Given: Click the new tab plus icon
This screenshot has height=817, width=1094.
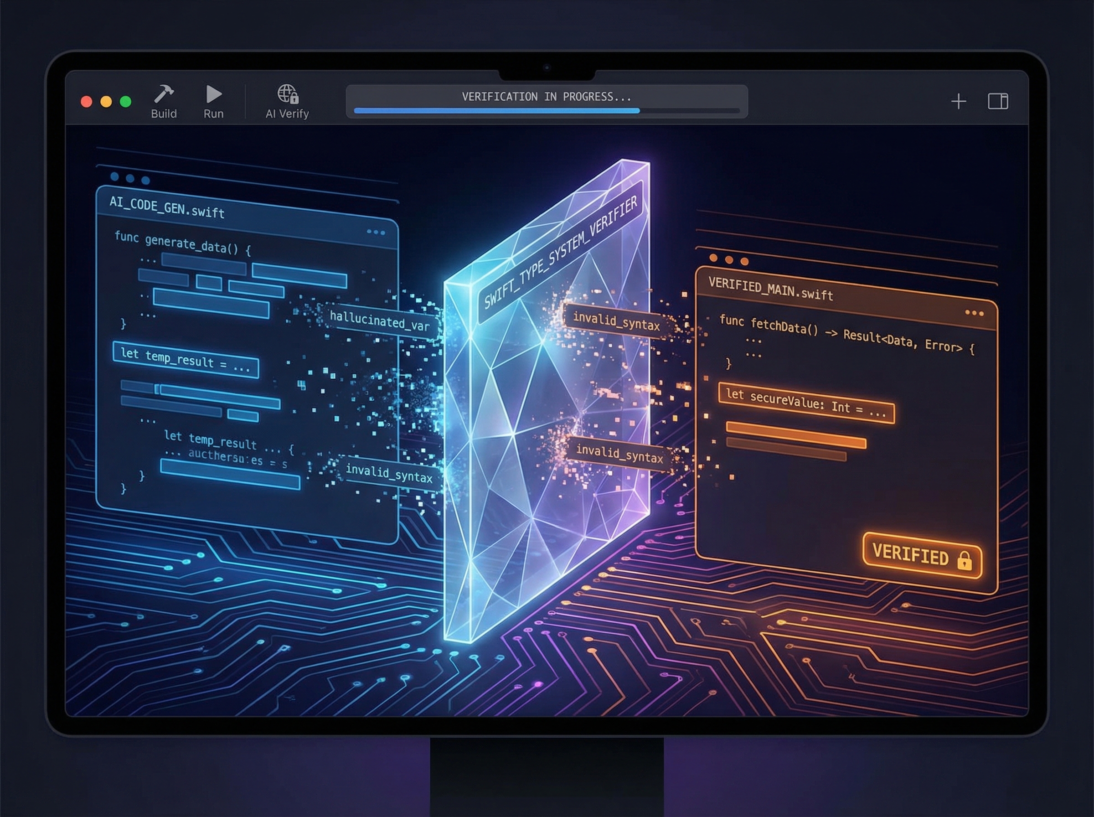Looking at the screenshot, I should click(x=959, y=101).
